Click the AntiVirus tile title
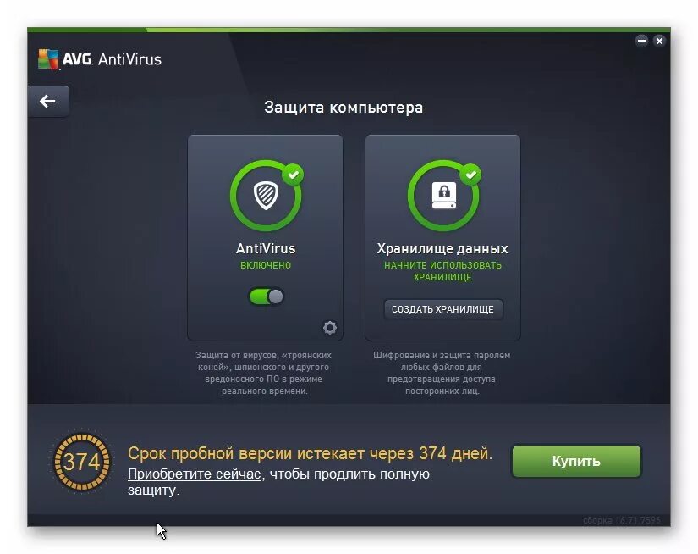 click(x=266, y=249)
